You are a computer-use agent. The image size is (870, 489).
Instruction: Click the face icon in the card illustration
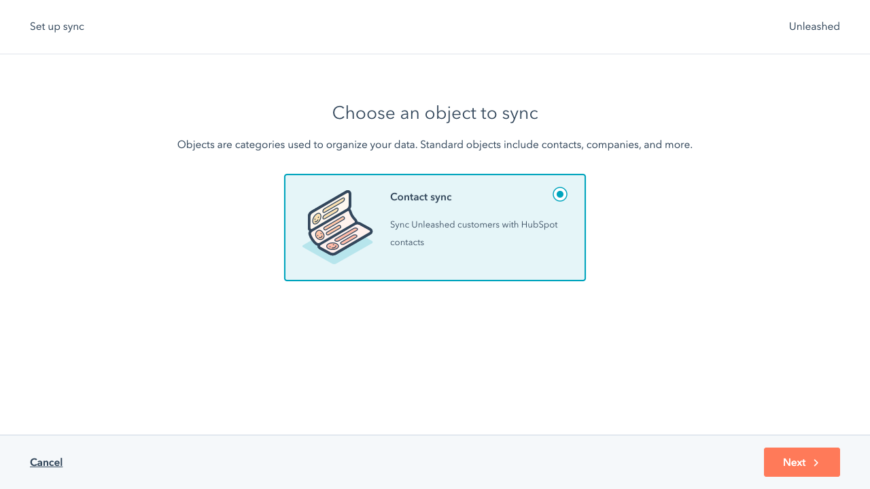pyautogui.click(x=317, y=218)
